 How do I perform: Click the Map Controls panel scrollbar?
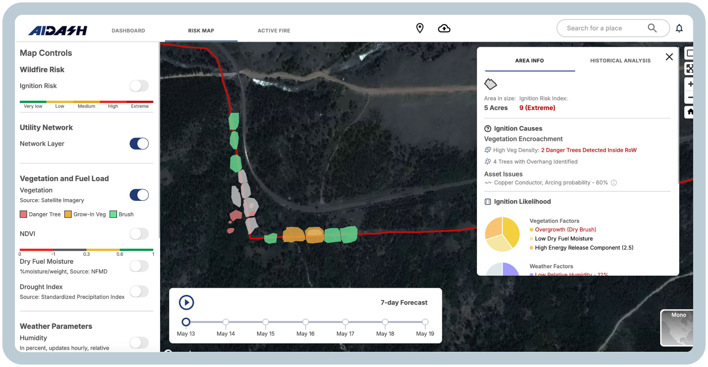pos(159,140)
